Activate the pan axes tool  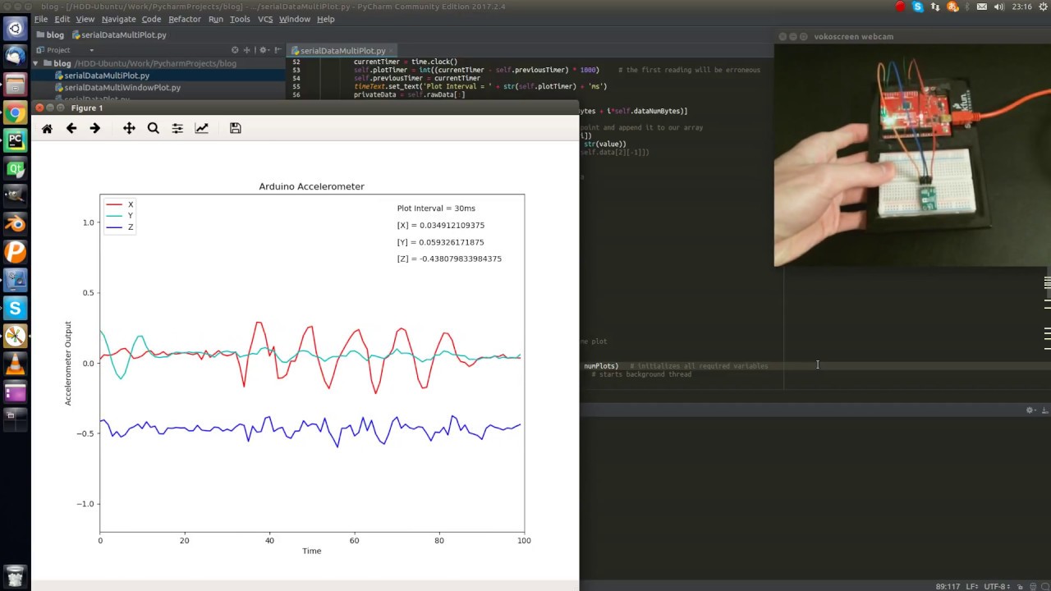129,129
